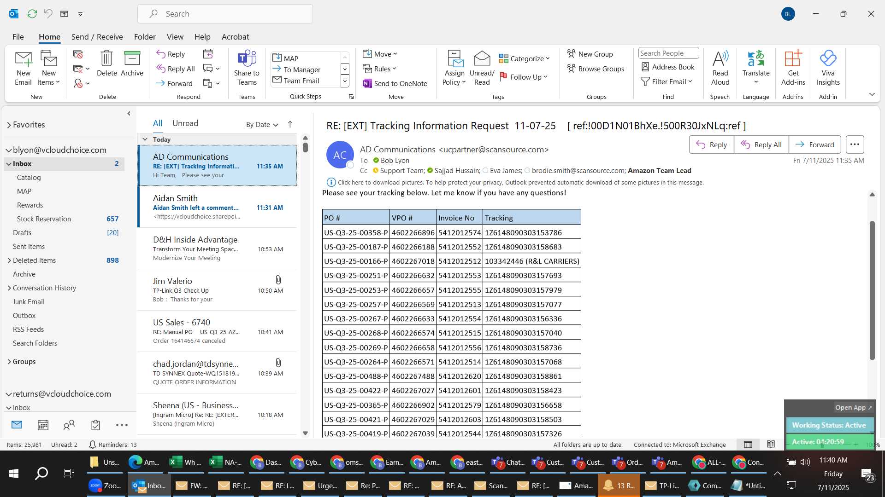Click Reply button in reading pane

(711, 144)
